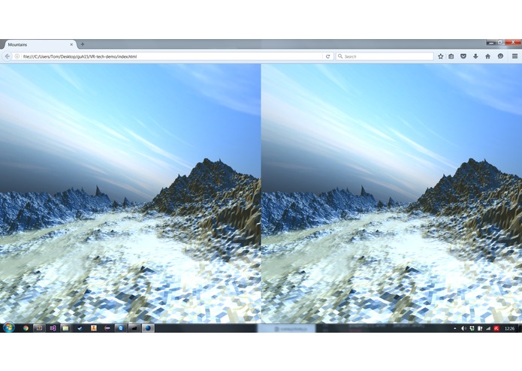Open the Eclipse-style round taskbar icon
Viewport: 522px width, 371px height.
tap(107, 328)
